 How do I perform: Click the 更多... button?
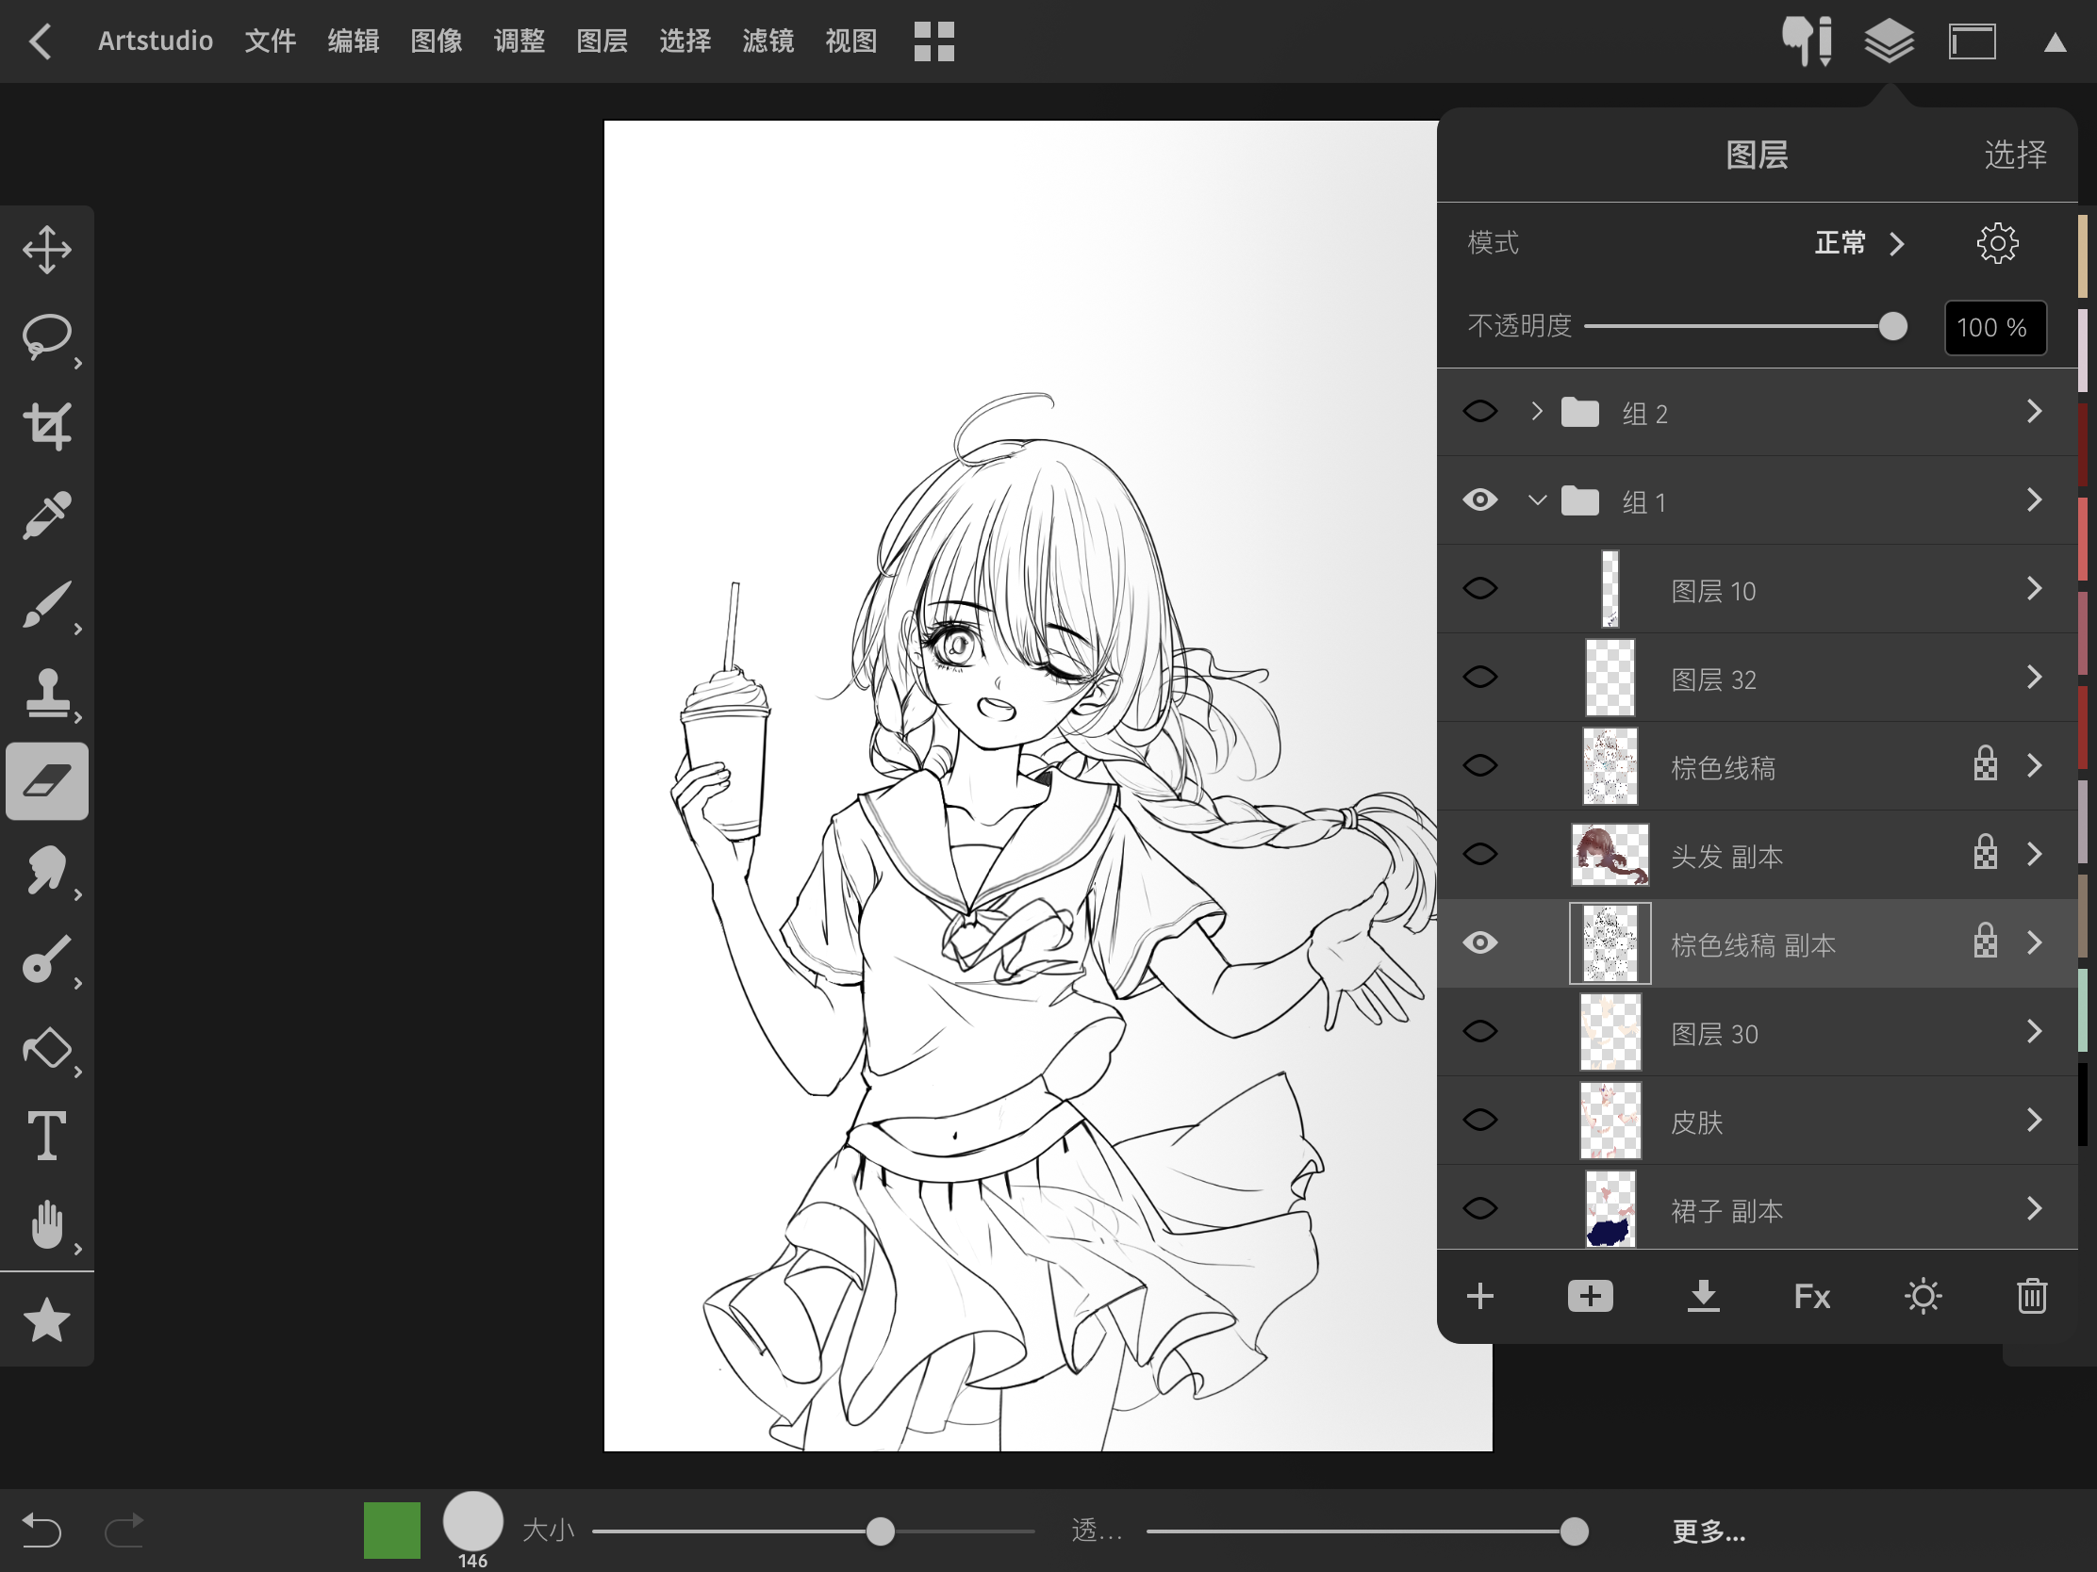point(1709,1531)
